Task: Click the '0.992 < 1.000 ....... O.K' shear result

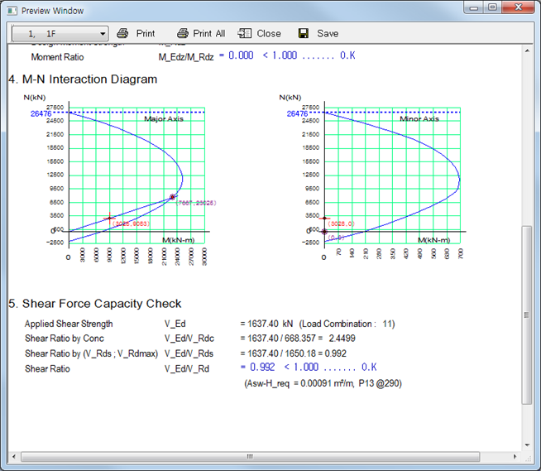Action: [314, 367]
